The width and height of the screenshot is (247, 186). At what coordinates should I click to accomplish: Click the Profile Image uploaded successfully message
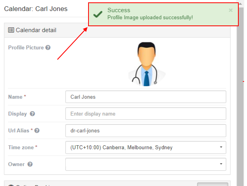point(150,17)
